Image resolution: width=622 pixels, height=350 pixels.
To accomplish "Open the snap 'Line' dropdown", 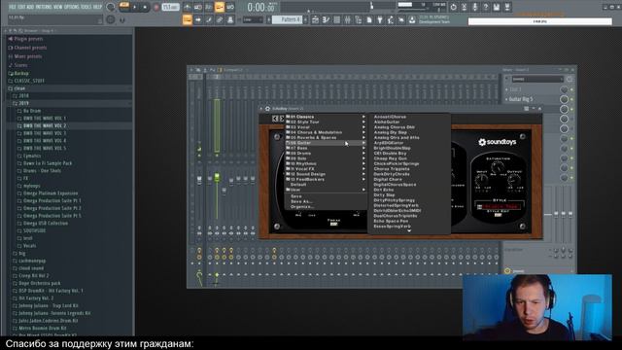I will pos(253,19).
